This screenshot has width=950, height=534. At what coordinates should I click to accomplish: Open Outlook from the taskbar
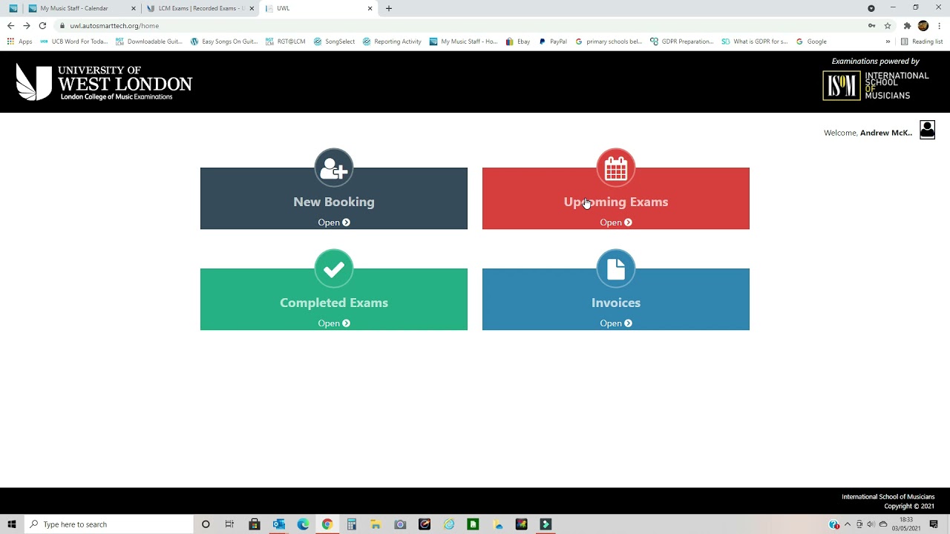pos(279,524)
